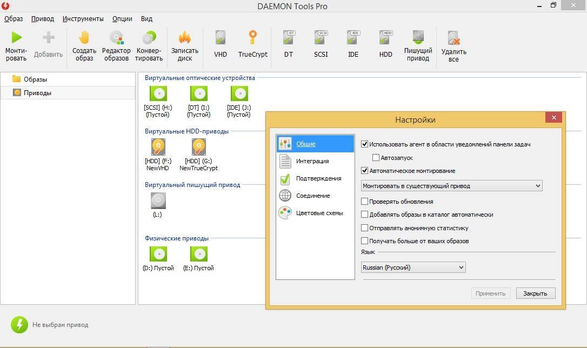
Task: Uncheck Использовать агент в области уведомлений
Action: 365,144
